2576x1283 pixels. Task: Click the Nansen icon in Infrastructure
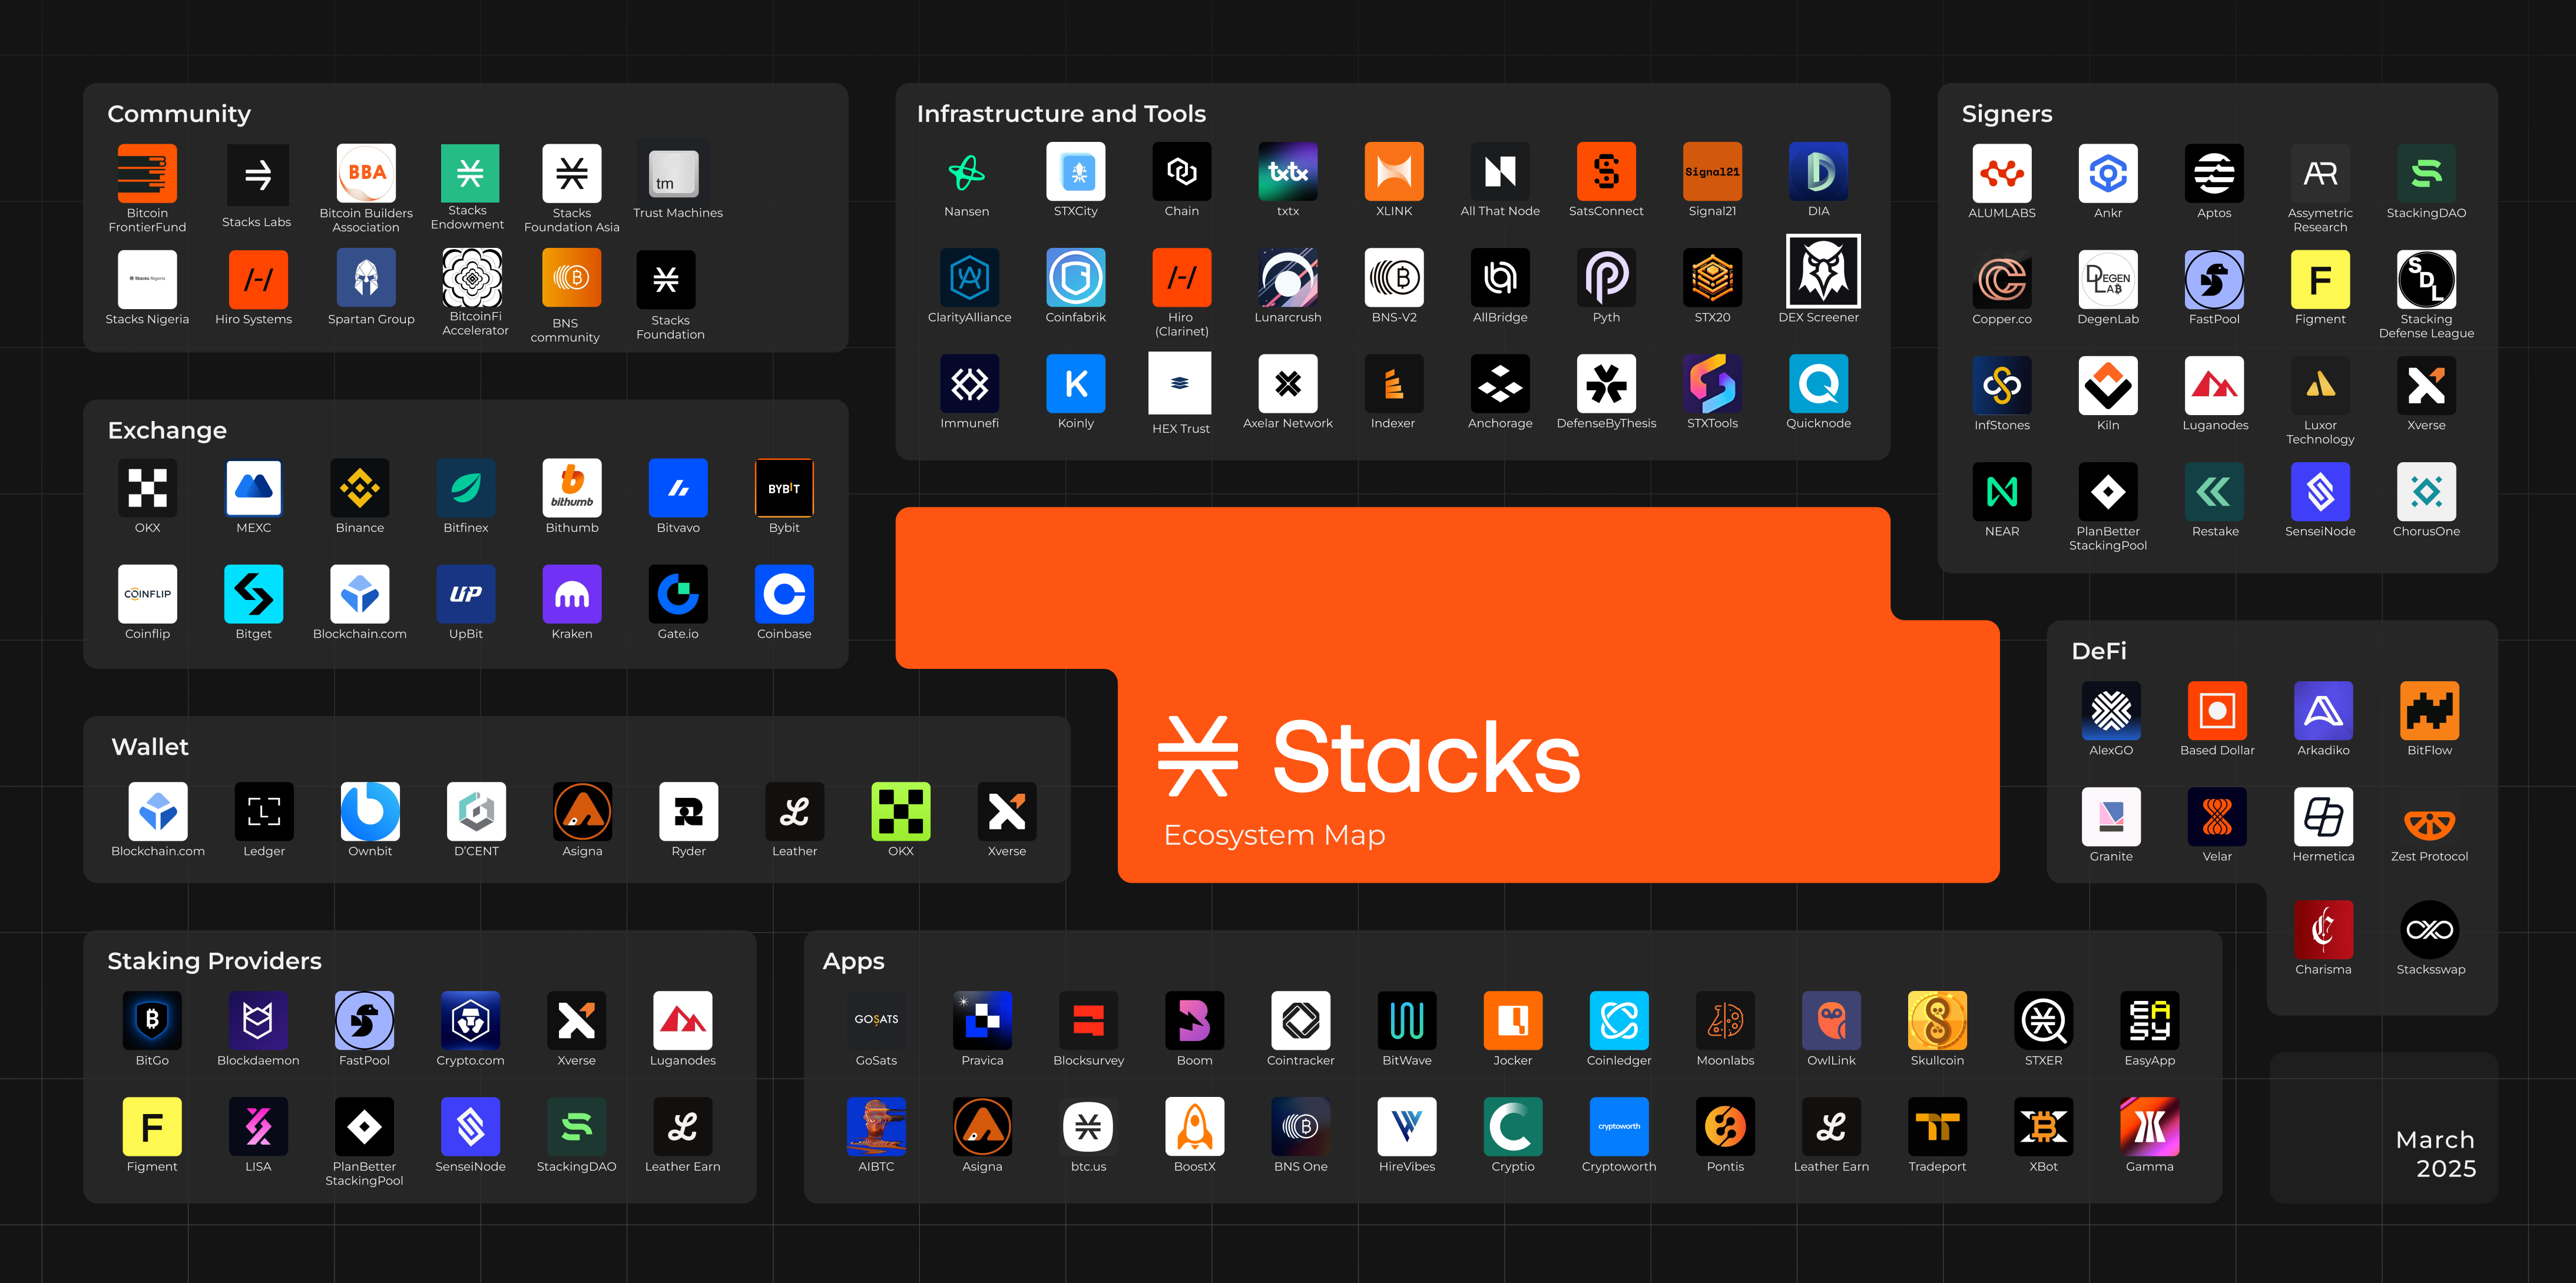click(x=966, y=173)
